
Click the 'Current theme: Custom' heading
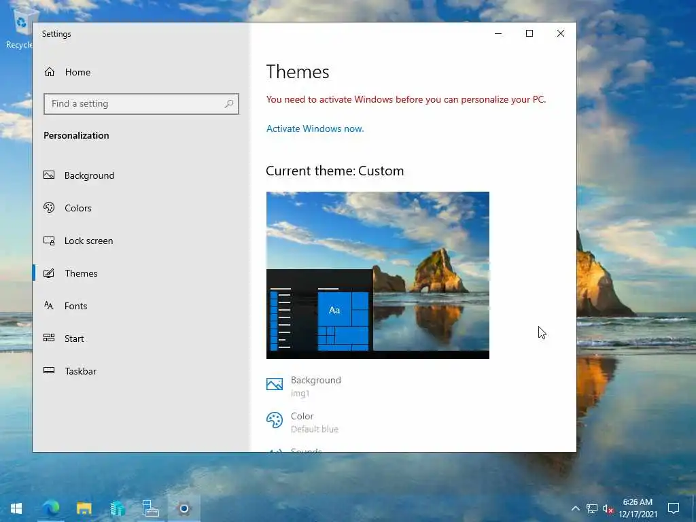(335, 171)
